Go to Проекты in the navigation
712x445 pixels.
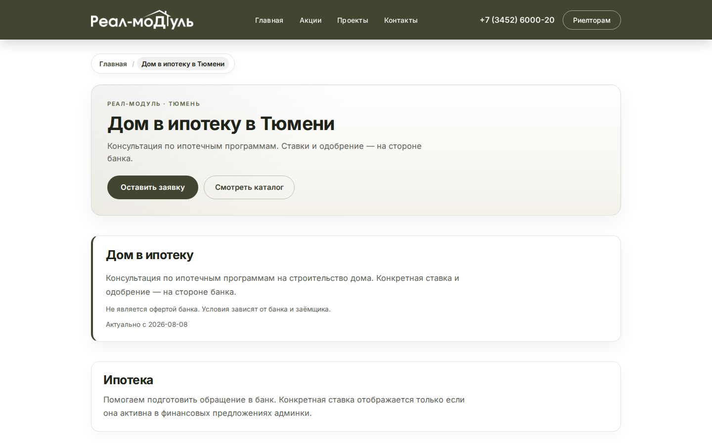(x=353, y=20)
